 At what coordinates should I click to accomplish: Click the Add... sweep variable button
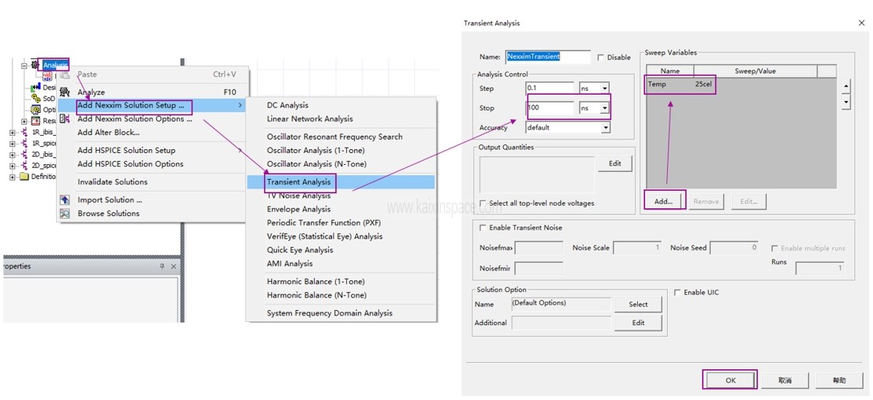point(664,201)
